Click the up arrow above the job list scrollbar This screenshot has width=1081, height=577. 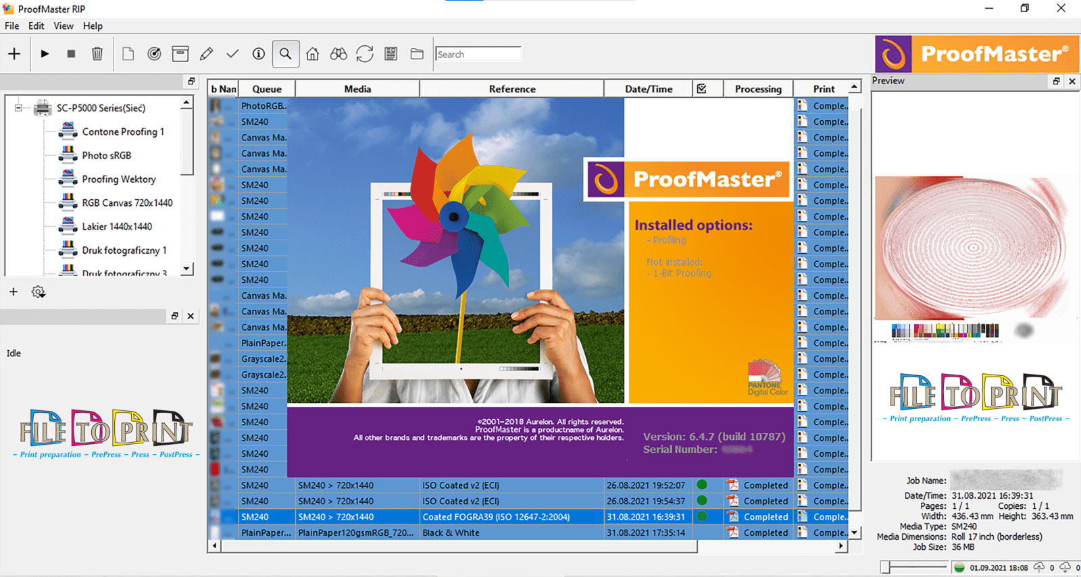pyautogui.click(x=855, y=88)
